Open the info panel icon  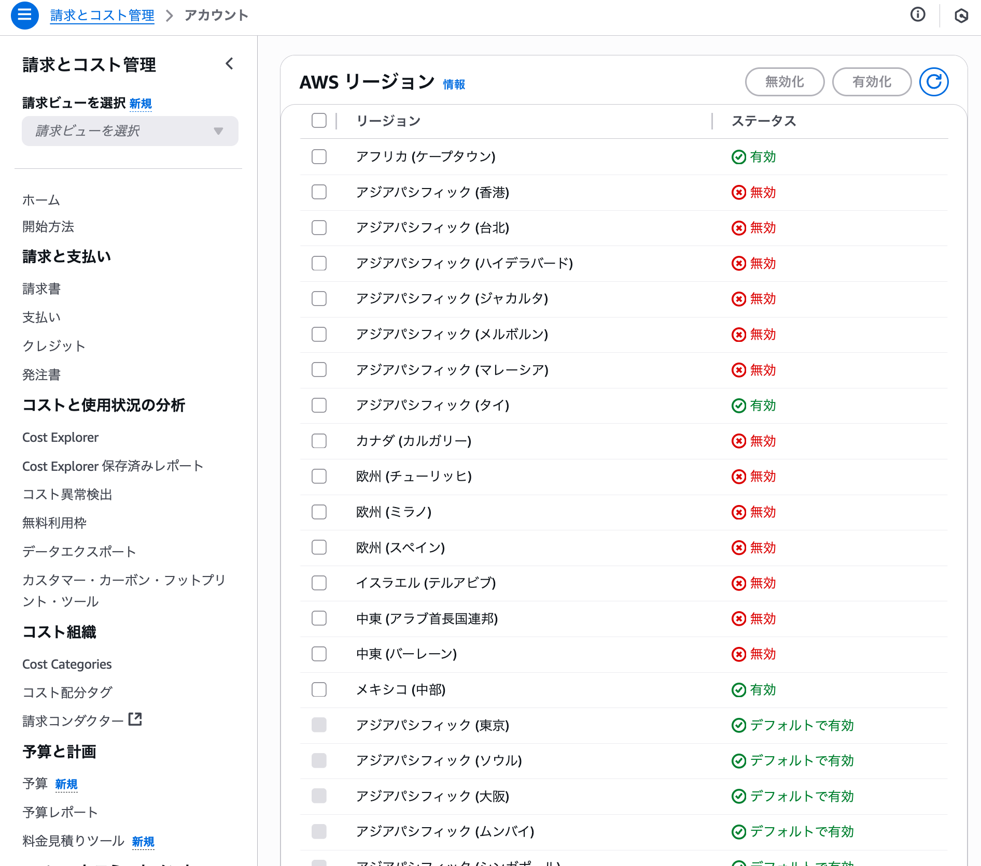click(918, 15)
